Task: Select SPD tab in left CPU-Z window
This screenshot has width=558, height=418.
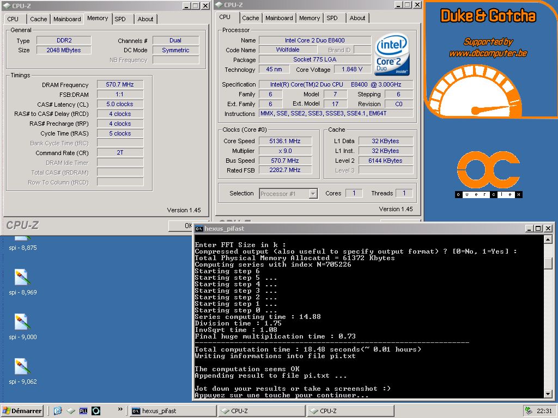Action: pyautogui.click(x=120, y=19)
